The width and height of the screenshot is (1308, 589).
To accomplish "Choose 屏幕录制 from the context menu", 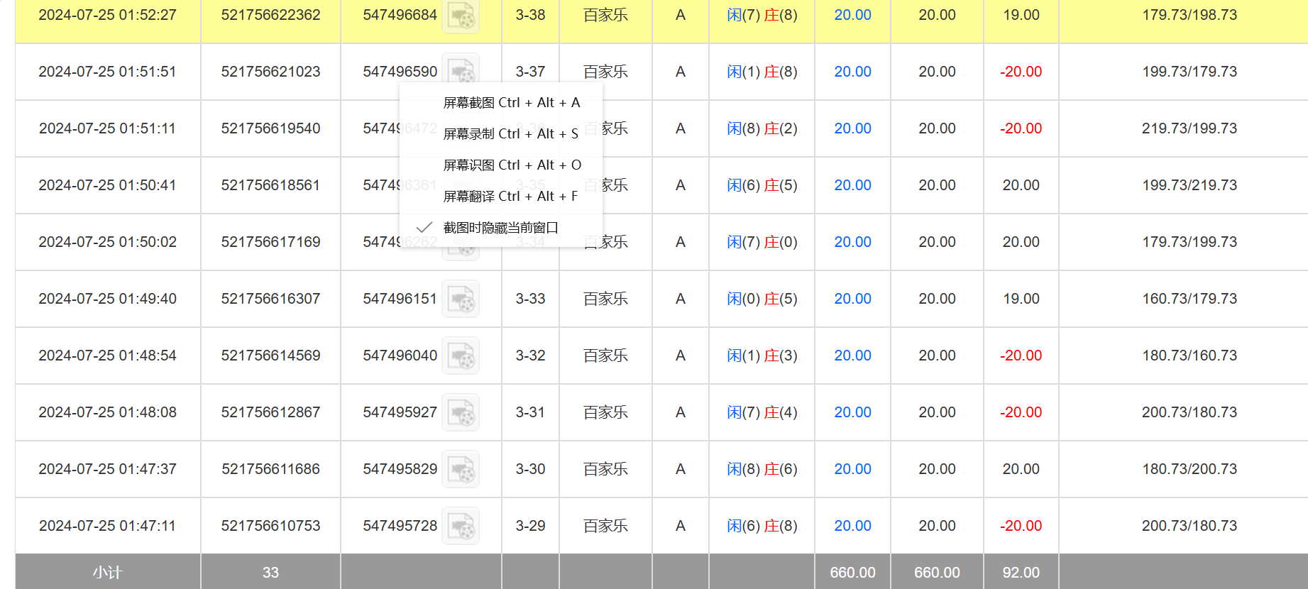I will (x=510, y=134).
